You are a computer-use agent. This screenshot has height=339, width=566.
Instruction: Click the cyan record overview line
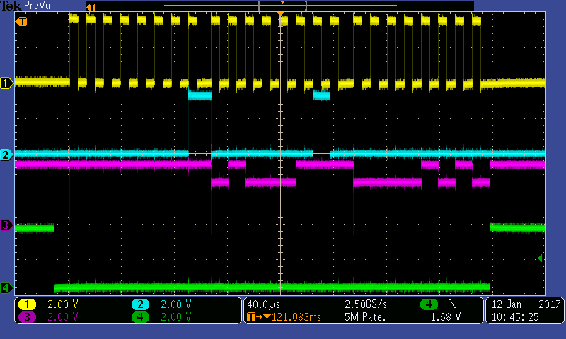(x=280, y=6)
